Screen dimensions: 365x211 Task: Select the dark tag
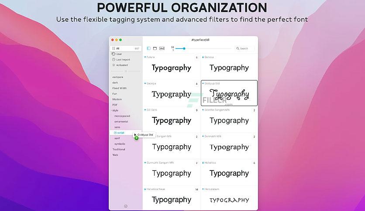click(x=115, y=82)
